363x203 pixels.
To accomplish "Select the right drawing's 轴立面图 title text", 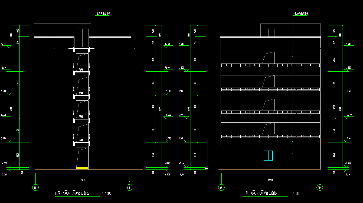I will pos(272,193).
